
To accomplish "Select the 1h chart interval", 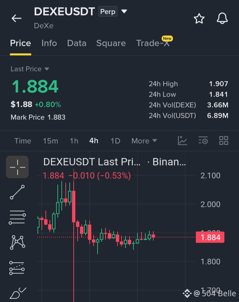I will 74,141.
